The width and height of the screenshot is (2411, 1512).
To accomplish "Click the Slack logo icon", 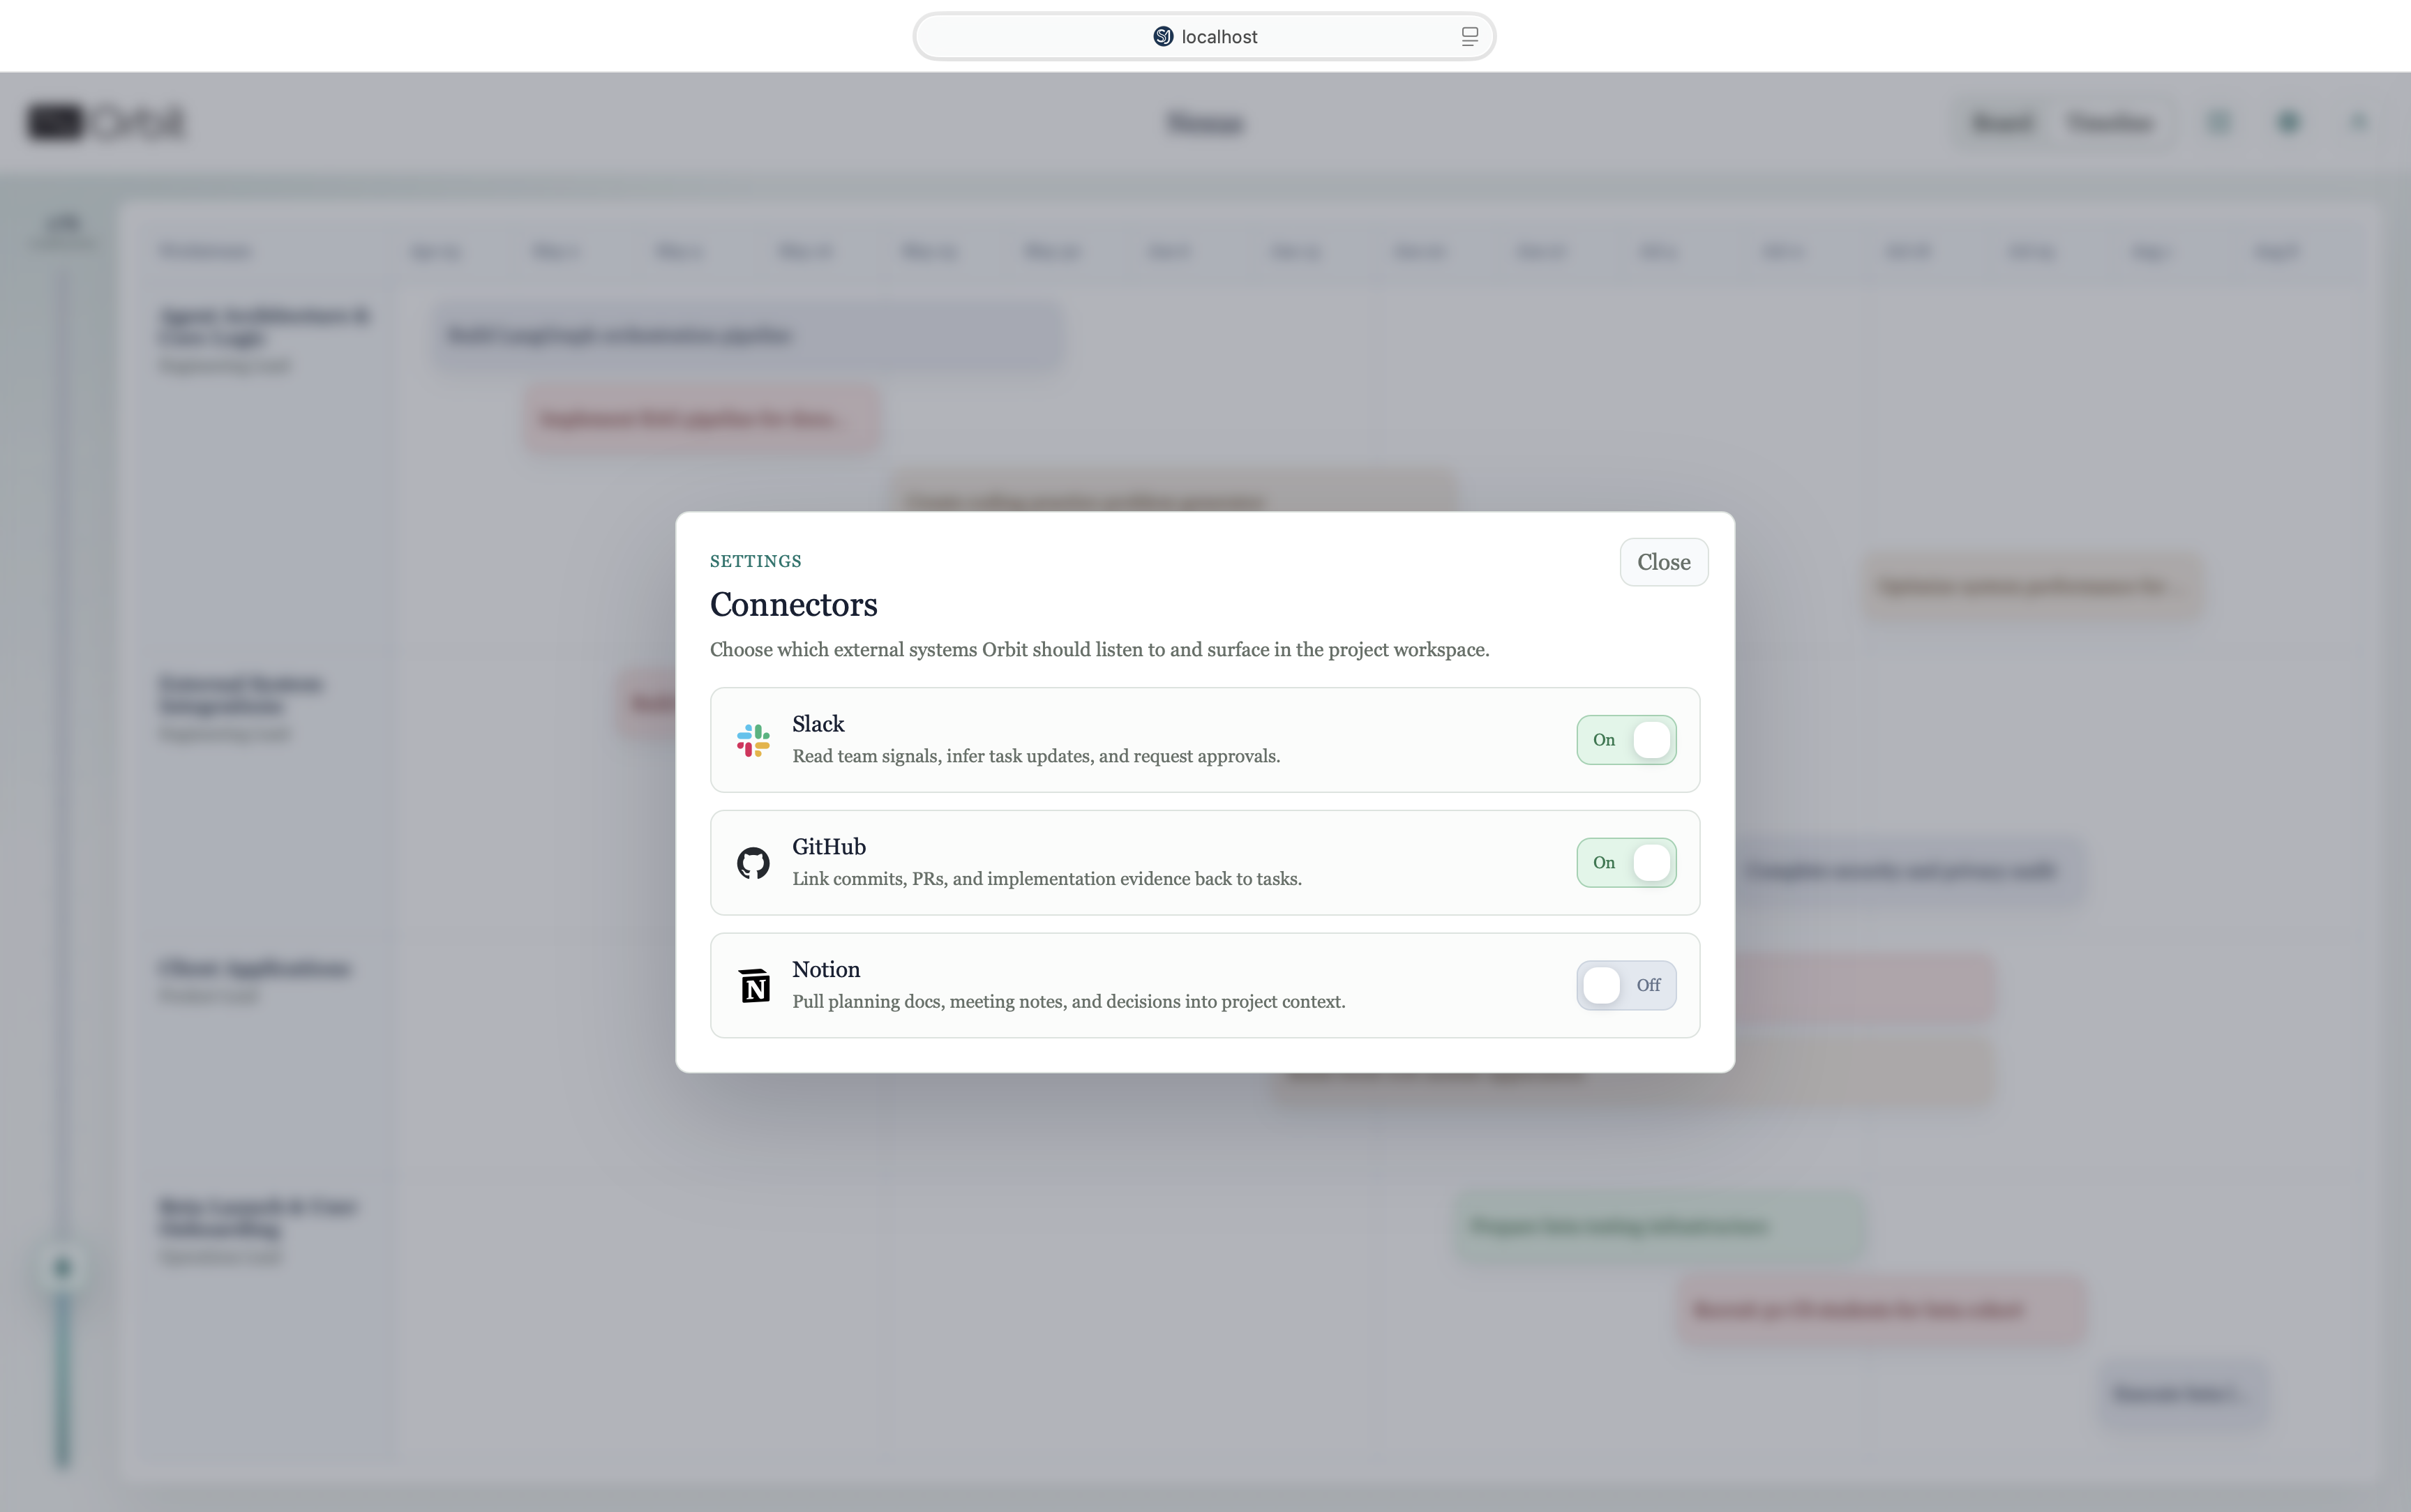I will [x=753, y=741].
